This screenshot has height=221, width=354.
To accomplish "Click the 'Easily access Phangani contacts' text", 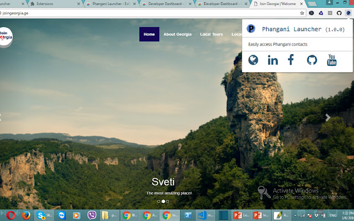I will click(278, 44).
